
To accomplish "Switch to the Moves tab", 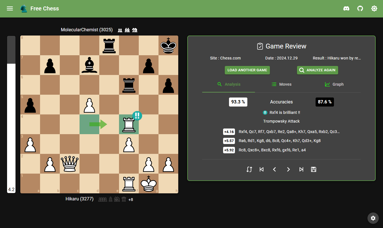I will (x=281, y=84).
